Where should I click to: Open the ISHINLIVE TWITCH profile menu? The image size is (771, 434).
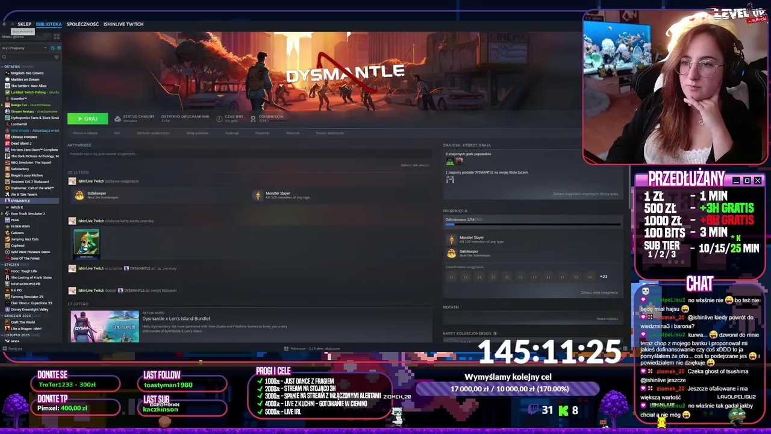pos(123,24)
